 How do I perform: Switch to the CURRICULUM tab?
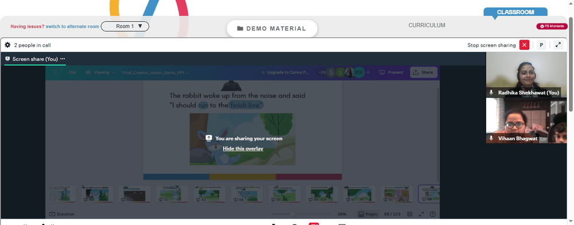coord(427,25)
